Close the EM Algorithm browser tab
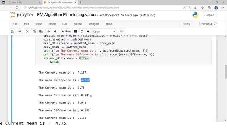Viewport: 227px width, 128px height. point(75,2)
